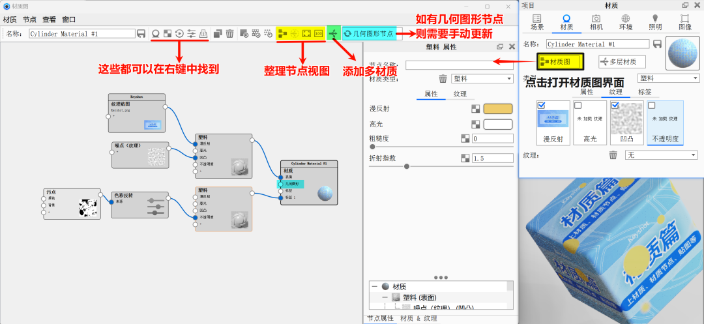This screenshot has height=324, width=704.
Task: Click the material node icon in toolbar
Action: point(156,33)
